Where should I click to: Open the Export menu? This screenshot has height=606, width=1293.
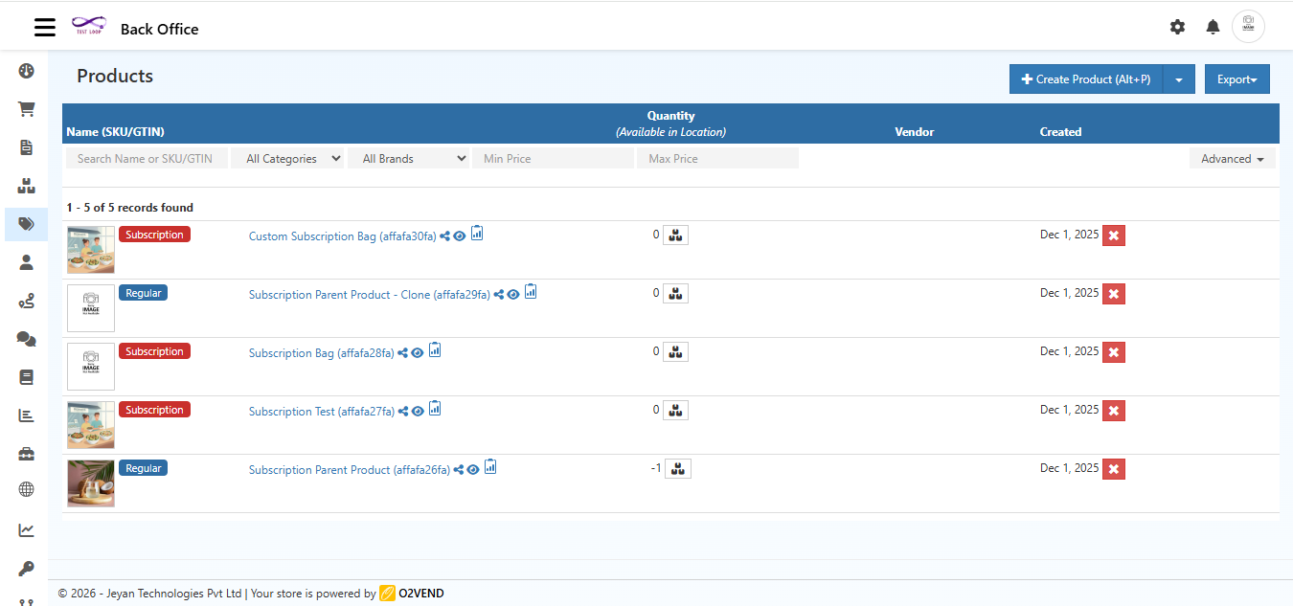1236,79
